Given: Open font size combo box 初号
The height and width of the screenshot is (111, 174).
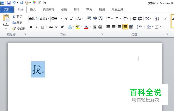Looking at the screenshot, I should [x=57, y=19].
